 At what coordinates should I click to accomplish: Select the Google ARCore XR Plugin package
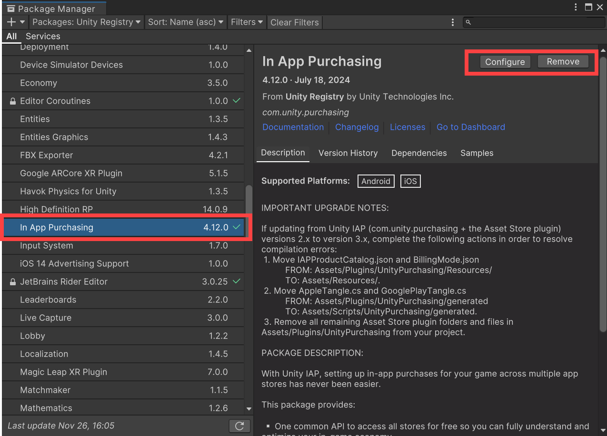coord(123,174)
